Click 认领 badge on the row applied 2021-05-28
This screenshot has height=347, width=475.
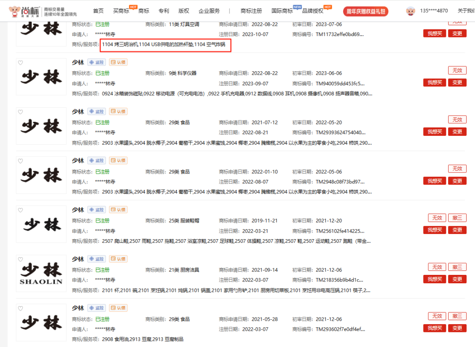click(x=118, y=308)
